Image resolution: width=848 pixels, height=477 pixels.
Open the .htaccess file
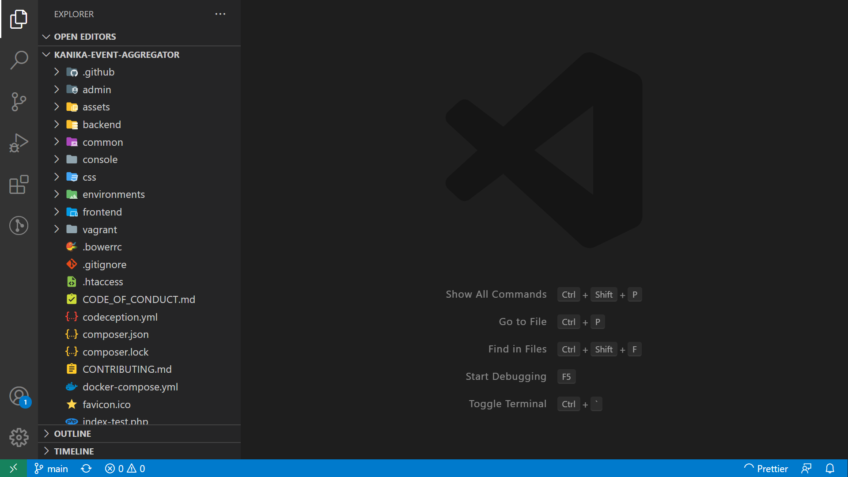pyautogui.click(x=140, y=282)
